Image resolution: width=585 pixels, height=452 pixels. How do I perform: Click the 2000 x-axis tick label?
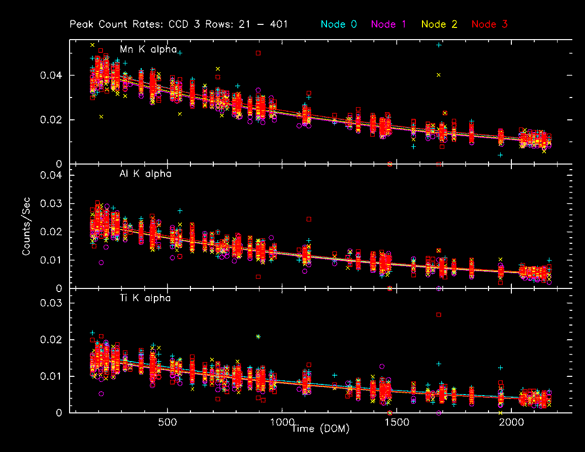click(x=512, y=423)
